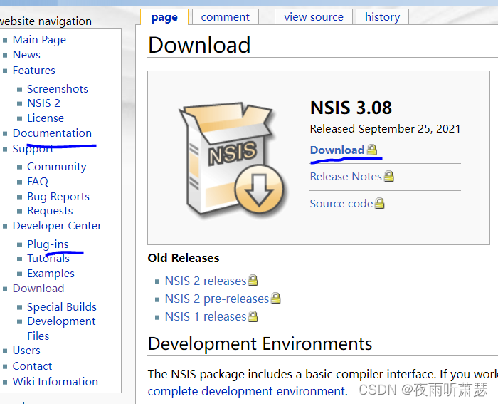Open Screenshots page
The image size is (498, 404).
58,89
